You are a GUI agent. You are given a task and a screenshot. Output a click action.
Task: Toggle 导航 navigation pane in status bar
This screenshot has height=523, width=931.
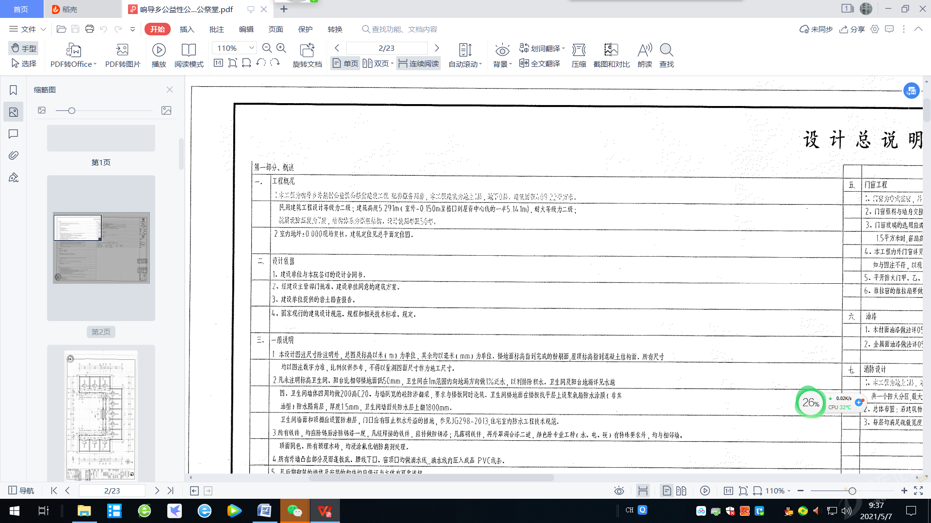[x=21, y=491]
